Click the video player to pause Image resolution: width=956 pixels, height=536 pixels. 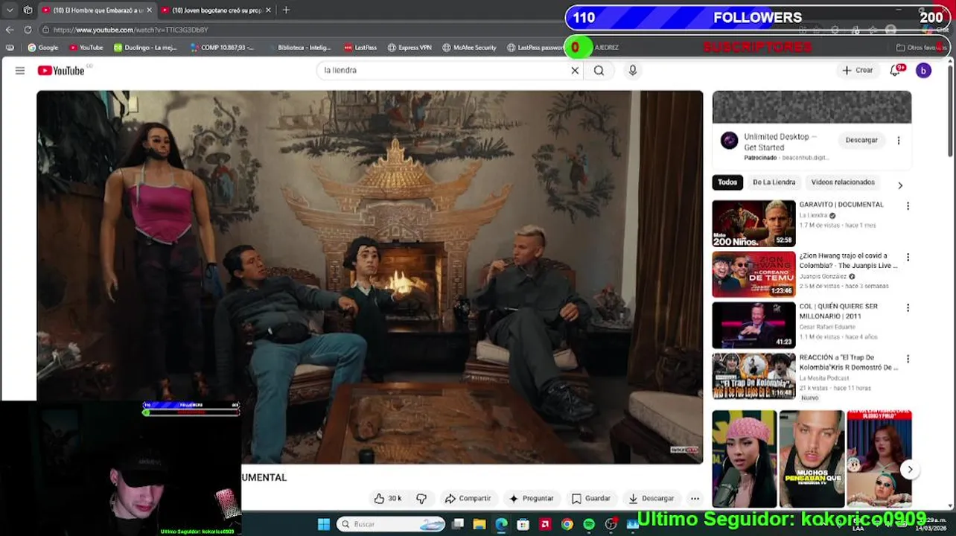tap(370, 277)
